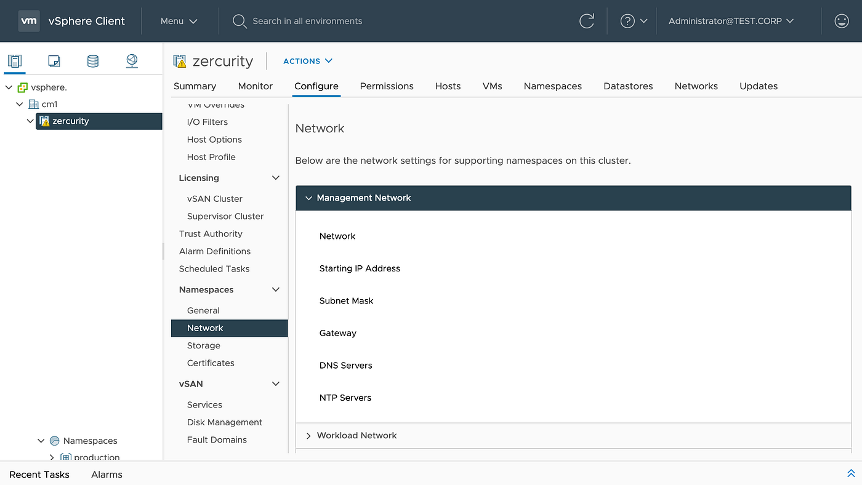Expand the production namespace node

point(52,457)
